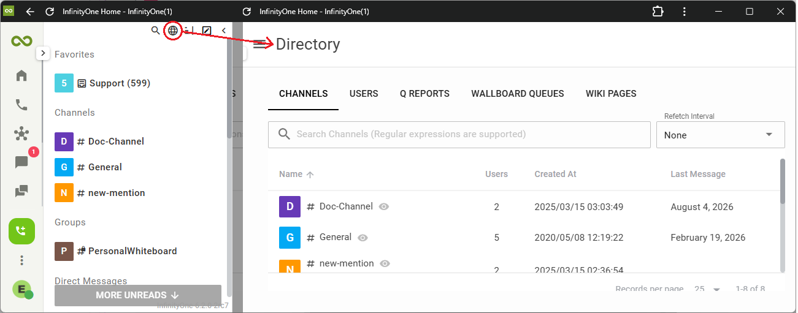Reload the second InfinityOne Home tab

coord(247,12)
